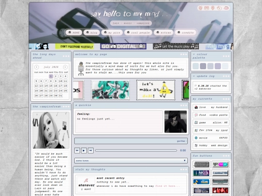Click the a quickie panel dots
Image resolution: width=262 pixels, height=196 pixels.
pyautogui.click(x=183, y=105)
